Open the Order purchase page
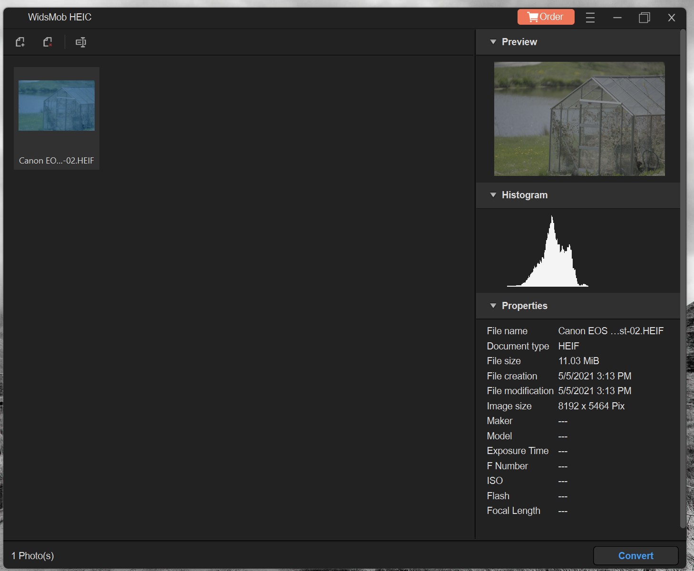The width and height of the screenshot is (694, 571). point(546,16)
